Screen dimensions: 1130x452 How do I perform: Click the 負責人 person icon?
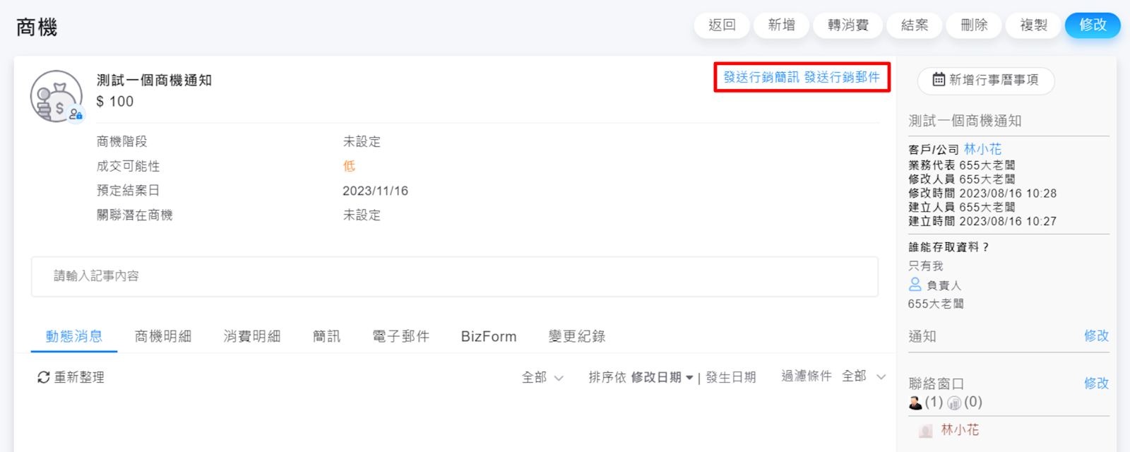(x=915, y=285)
